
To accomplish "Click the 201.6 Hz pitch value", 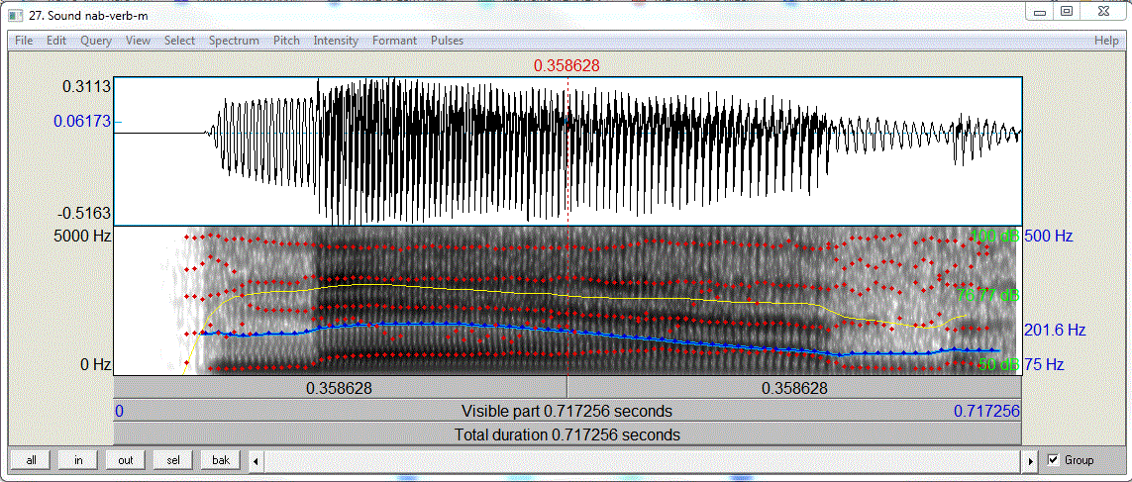I will (1056, 331).
